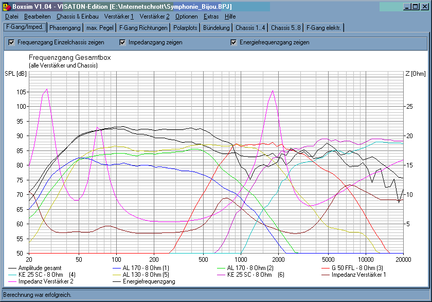
Task: Switch to the F-Gang elektr. tab
Action: [323, 28]
